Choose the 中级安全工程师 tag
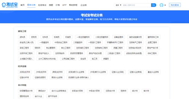 click(61, 43)
